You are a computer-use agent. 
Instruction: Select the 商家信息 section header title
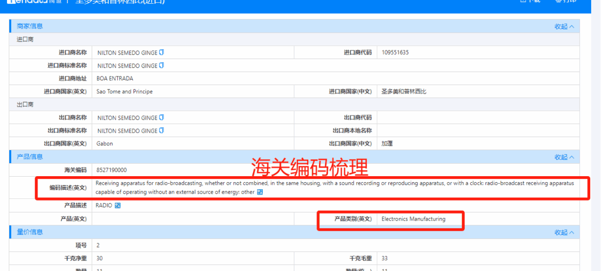(x=30, y=26)
